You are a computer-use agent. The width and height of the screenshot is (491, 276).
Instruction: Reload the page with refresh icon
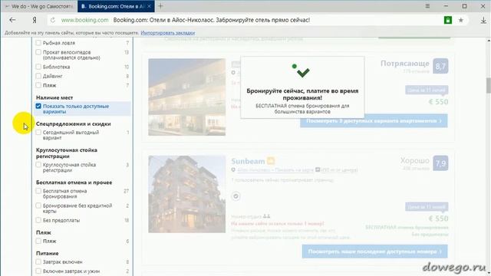coord(53,20)
